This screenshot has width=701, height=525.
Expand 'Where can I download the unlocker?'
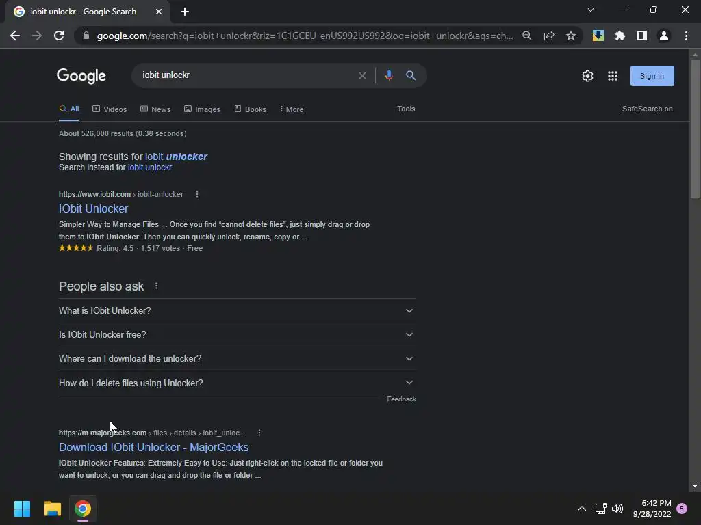click(x=237, y=359)
